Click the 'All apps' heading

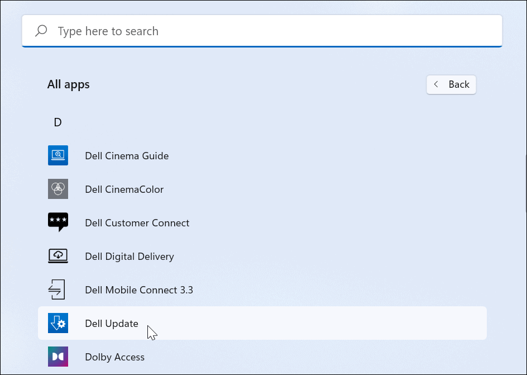click(x=69, y=84)
